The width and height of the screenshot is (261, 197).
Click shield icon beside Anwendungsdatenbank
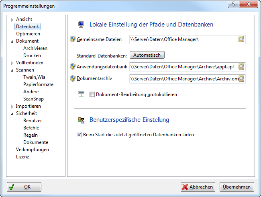point(73,66)
